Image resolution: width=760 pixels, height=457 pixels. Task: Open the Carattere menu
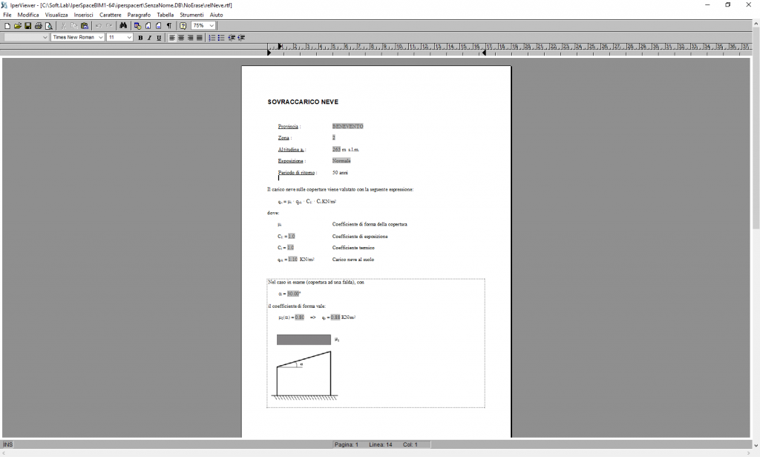pos(111,15)
